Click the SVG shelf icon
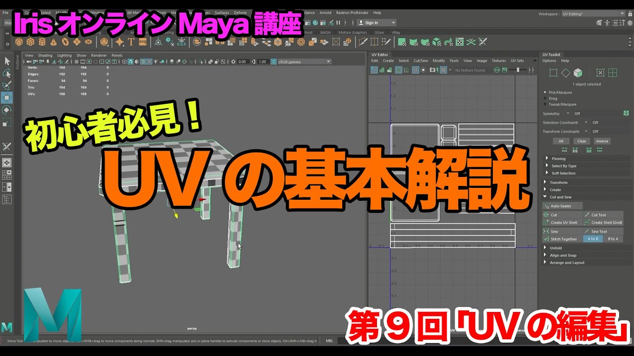Viewport: 634px width, 356px height. 143,42
